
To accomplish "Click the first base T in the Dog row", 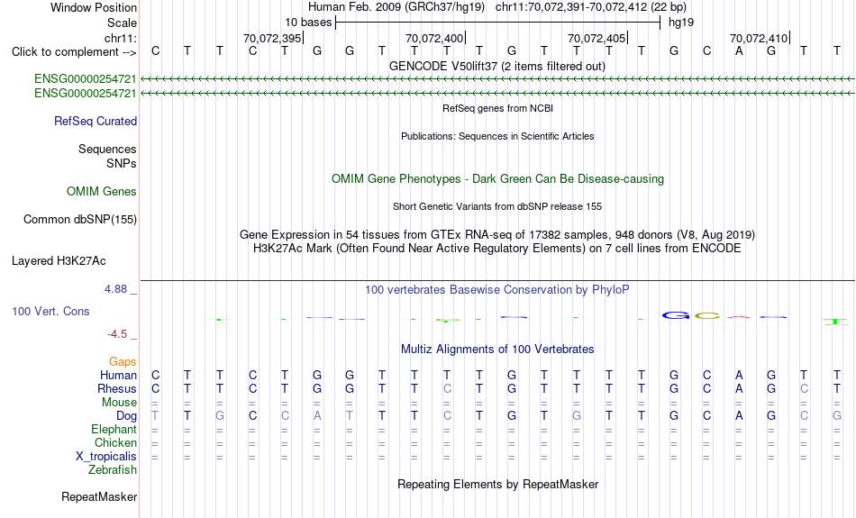I will pyautogui.click(x=156, y=416).
